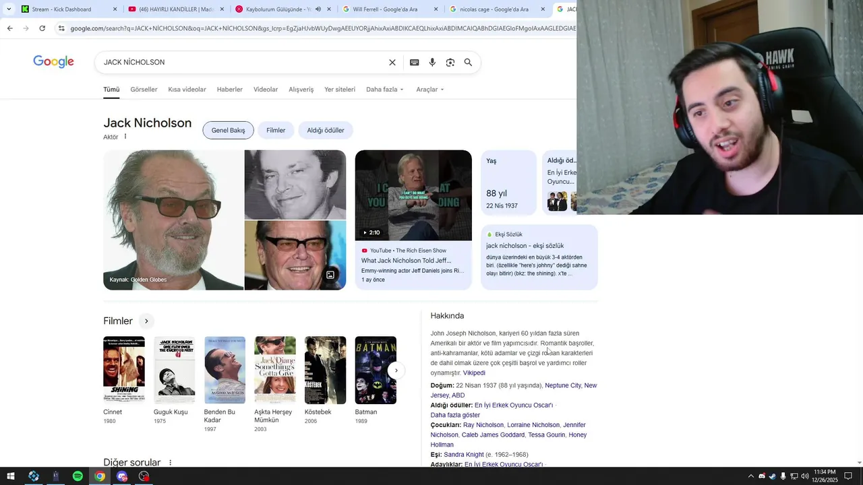Open Chrome from the taskbar
The width and height of the screenshot is (863, 485).
tap(100, 476)
